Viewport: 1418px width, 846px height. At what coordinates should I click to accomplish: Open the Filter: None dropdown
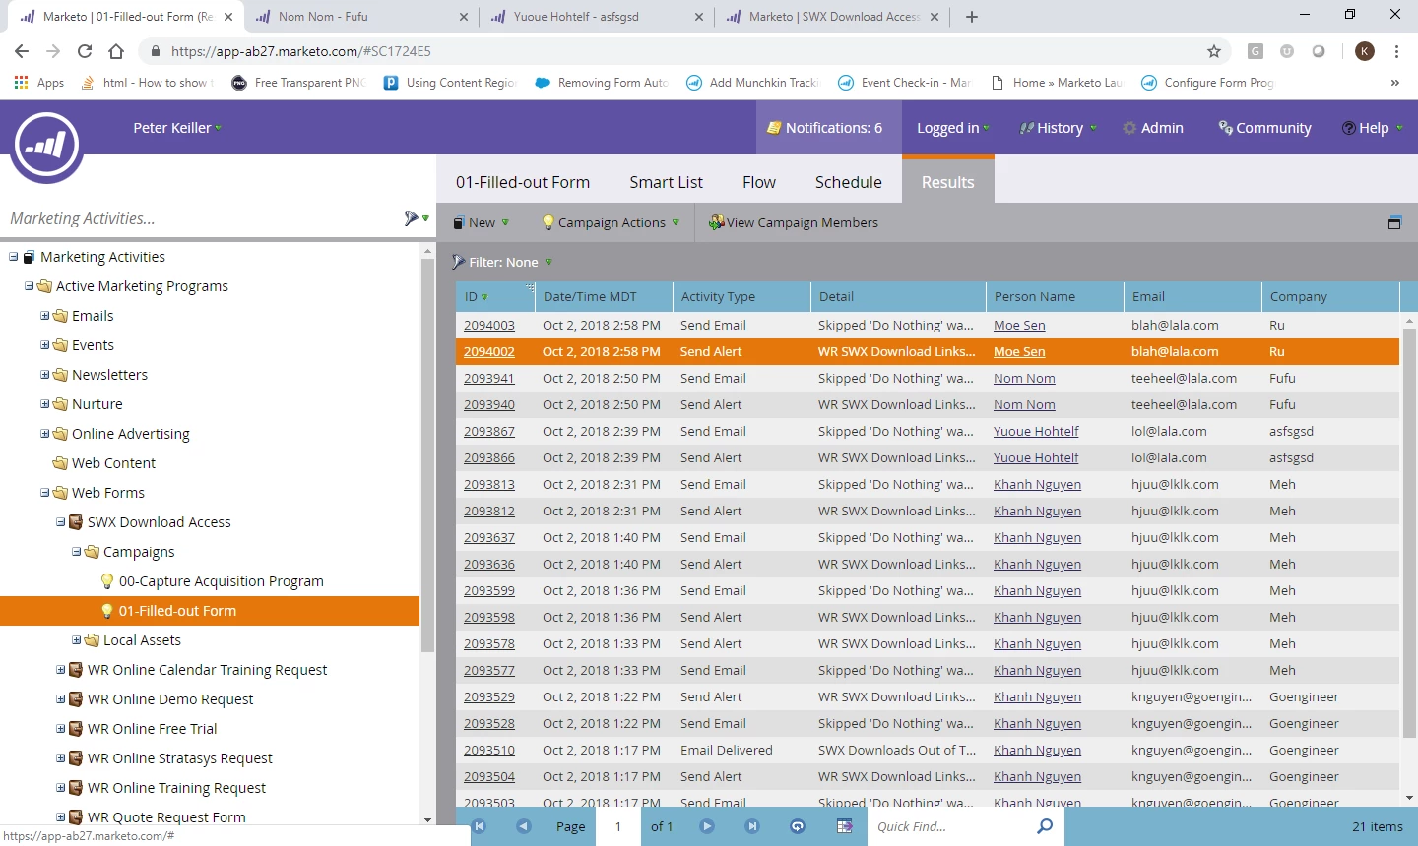[502, 263]
